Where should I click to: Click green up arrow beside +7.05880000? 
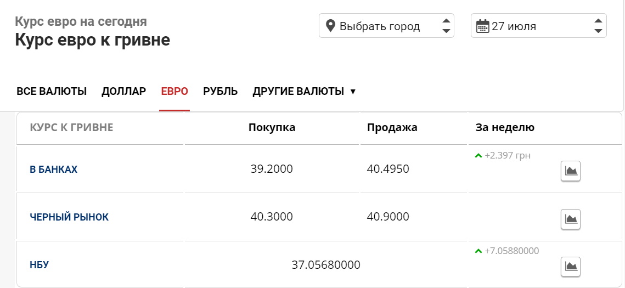(x=478, y=251)
